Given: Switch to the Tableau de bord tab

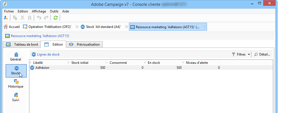Looking at the screenshot, I should click(22, 44).
